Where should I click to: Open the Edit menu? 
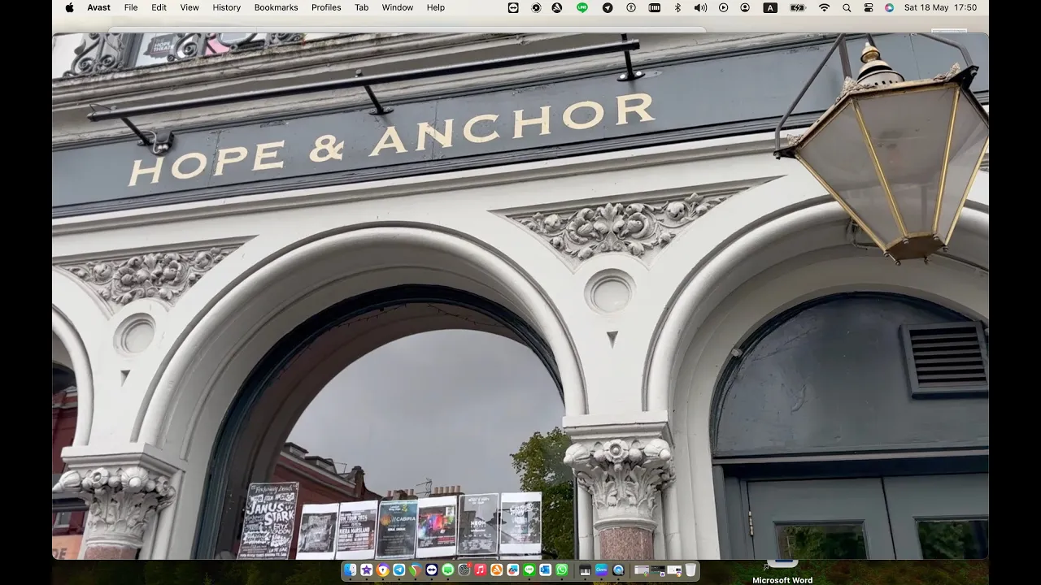click(x=159, y=7)
